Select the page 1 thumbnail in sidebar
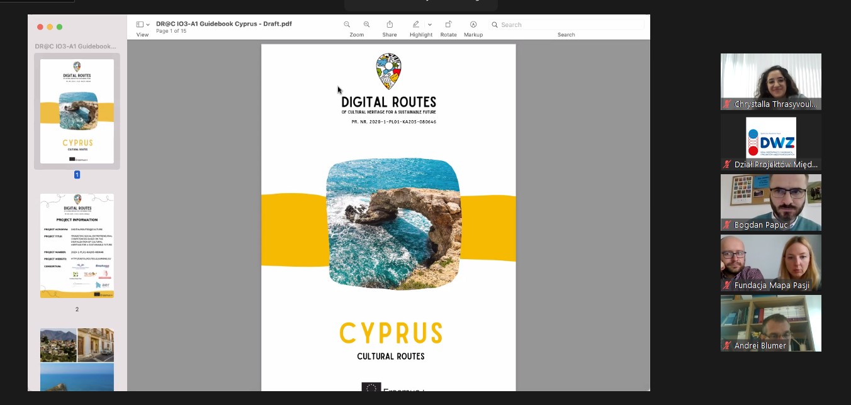The image size is (851, 405). pyautogui.click(x=77, y=111)
